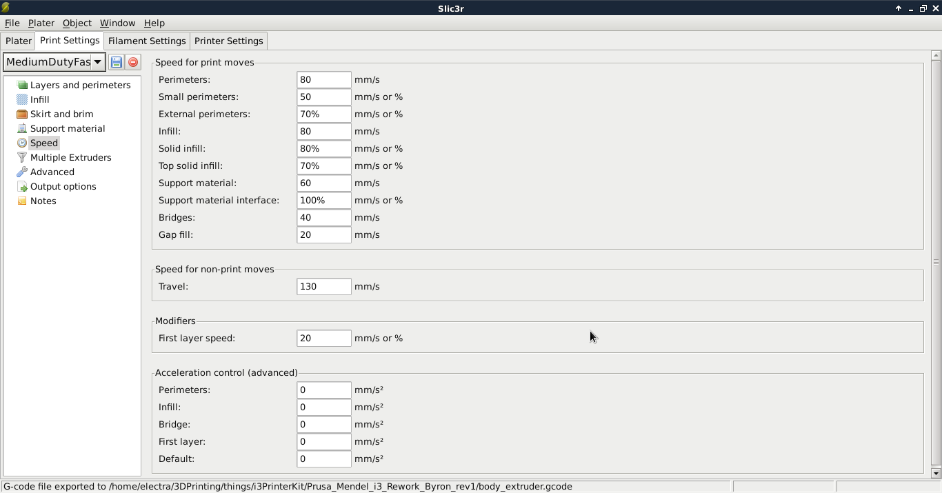Select the Skirt and brim icon
The width and height of the screenshot is (942, 493).
click(x=22, y=114)
